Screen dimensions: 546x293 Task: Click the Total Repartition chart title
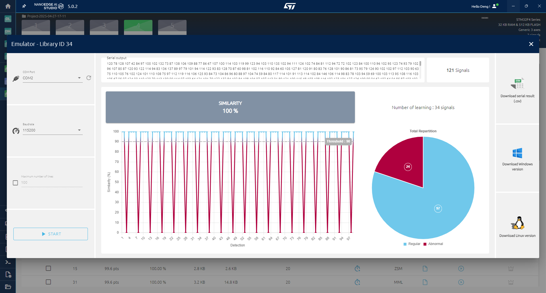point(423,131)
